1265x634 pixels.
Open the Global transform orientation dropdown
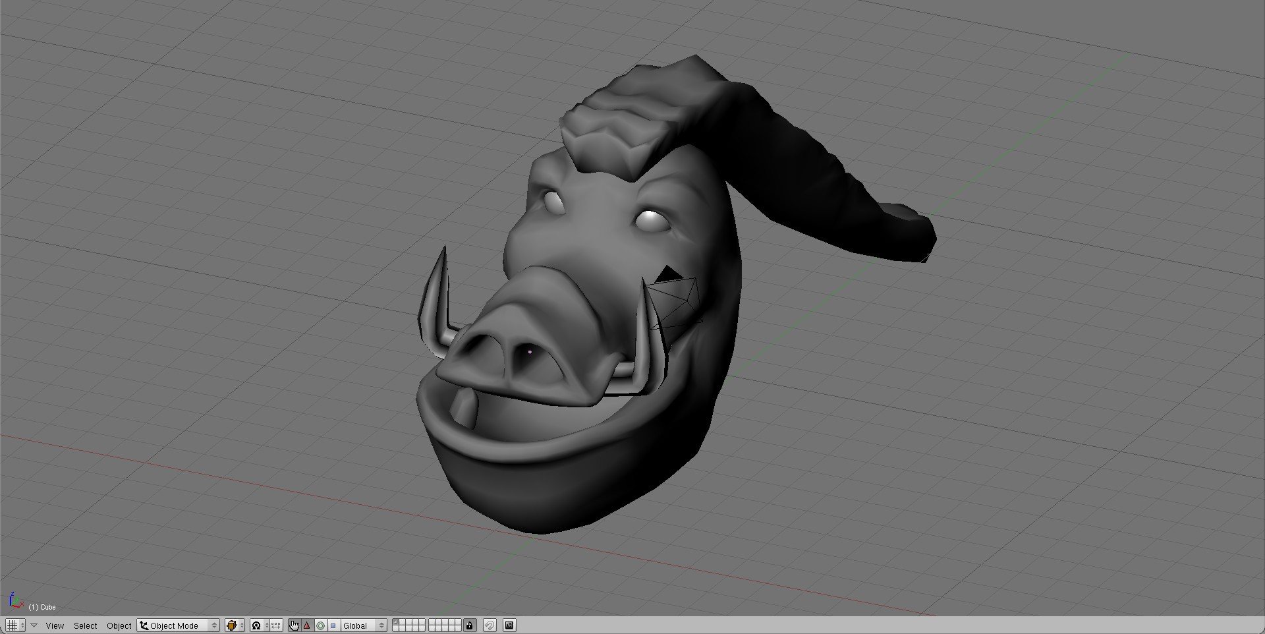pos(364,625)
